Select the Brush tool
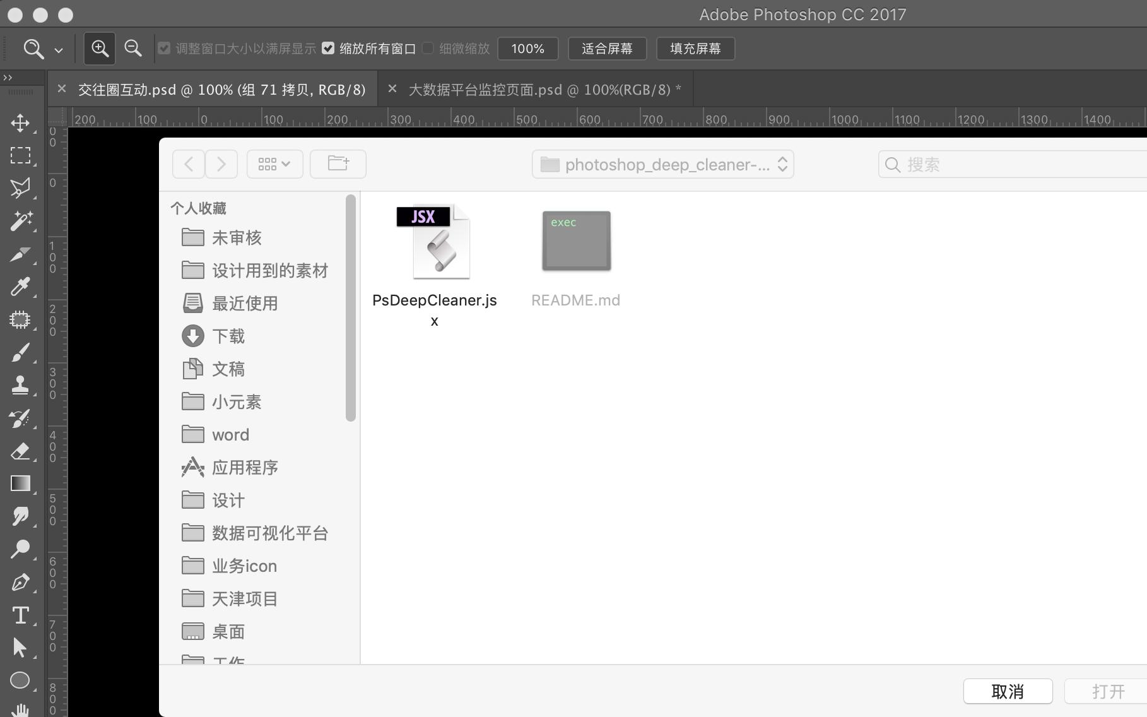Viewport: 1147px width, 717px height. pyautogui.click(x=21, y=352)
